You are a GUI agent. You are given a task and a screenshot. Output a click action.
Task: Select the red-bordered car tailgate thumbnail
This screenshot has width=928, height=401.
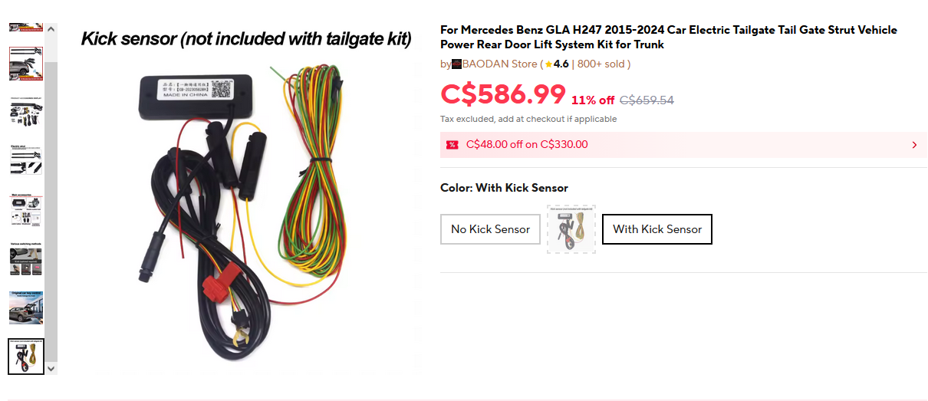click(x=26, y=64)
